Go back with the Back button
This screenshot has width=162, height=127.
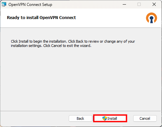81,118
